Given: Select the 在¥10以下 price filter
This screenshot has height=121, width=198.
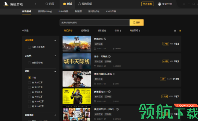Looking at the screenshot, I should (x=30, y=83).
